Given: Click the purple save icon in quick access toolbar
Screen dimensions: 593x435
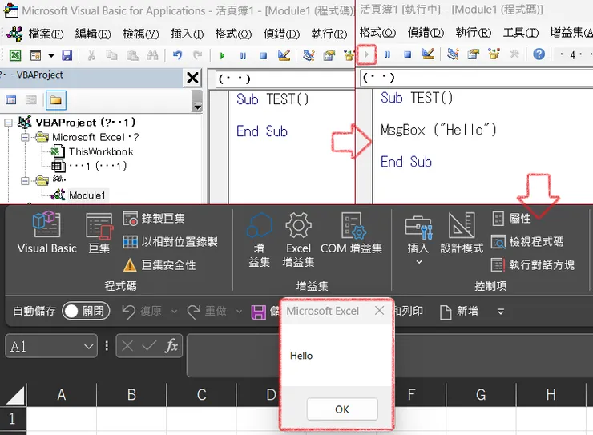Looking at the screenshot, I should tap(259, 312).
